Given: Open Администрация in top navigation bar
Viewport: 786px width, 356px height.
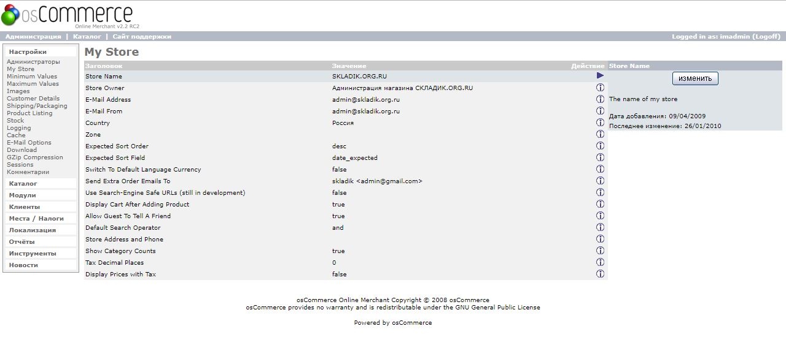Looking at the screenshot, I should (x=33, y=37).
